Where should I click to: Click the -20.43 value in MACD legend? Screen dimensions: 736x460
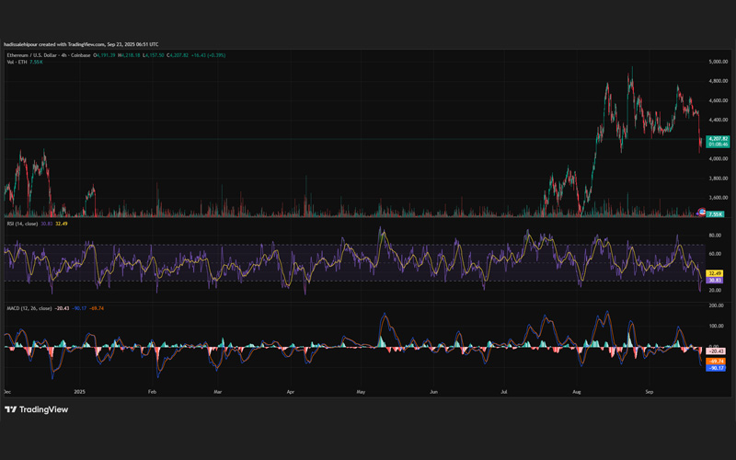(62, 308)
